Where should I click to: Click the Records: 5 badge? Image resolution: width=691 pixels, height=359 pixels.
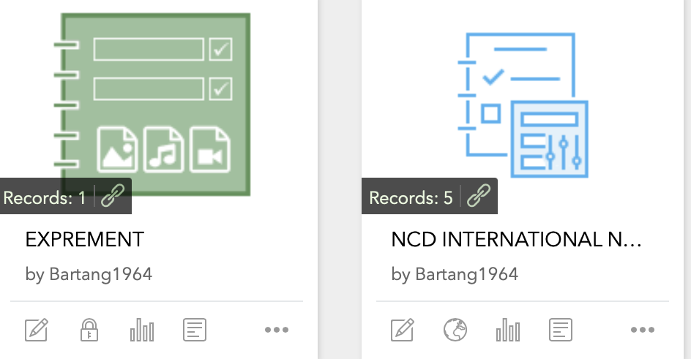411,197
